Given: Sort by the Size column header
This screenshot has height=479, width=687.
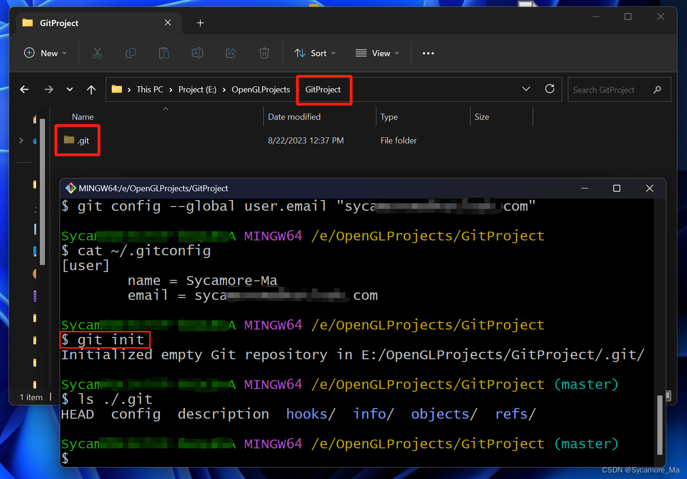Looking at the screenshot, I should pos(482,117).
